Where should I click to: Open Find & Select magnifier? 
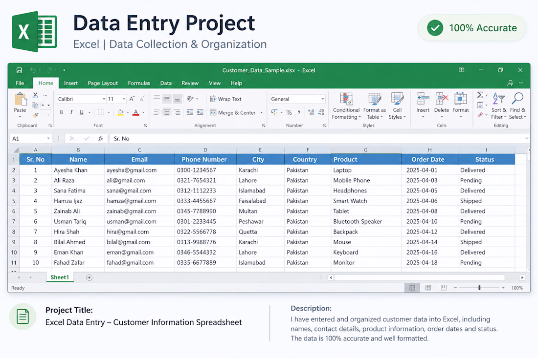click(x=517, y=99)
